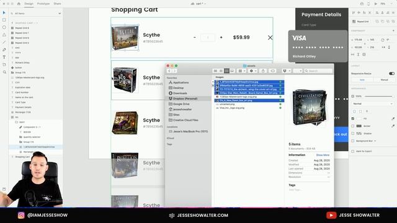Click the fill eyedropper icon
Image resolution: width=397 pixels, height=223 pixels.
pyautogui.click(x=393, y=118)
